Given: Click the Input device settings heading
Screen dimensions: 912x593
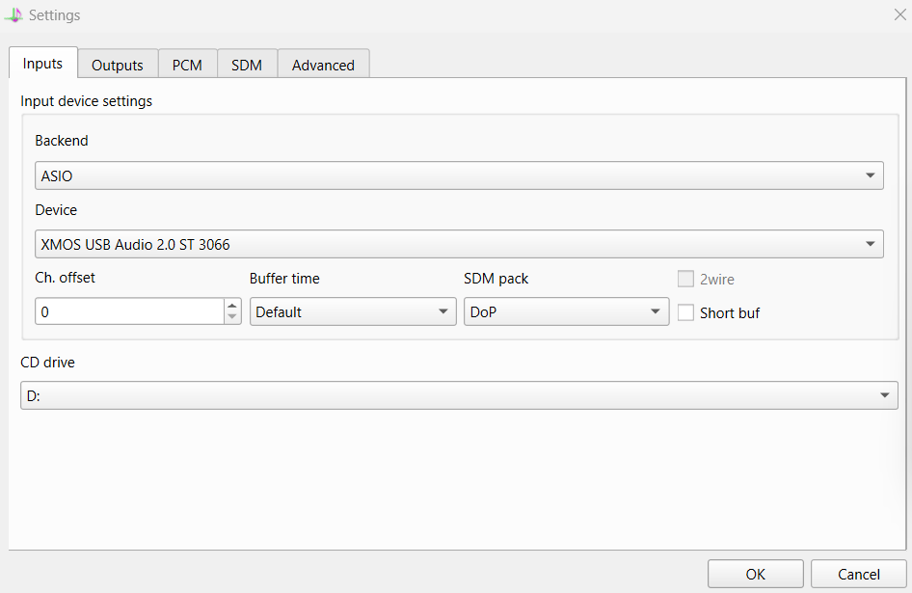Looking at the screenshot, I should 86,101.
